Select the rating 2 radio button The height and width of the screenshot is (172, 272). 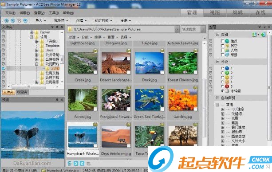(x=222, y=73)
